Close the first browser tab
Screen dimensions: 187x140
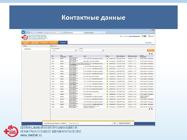click(x=83, y=32)
